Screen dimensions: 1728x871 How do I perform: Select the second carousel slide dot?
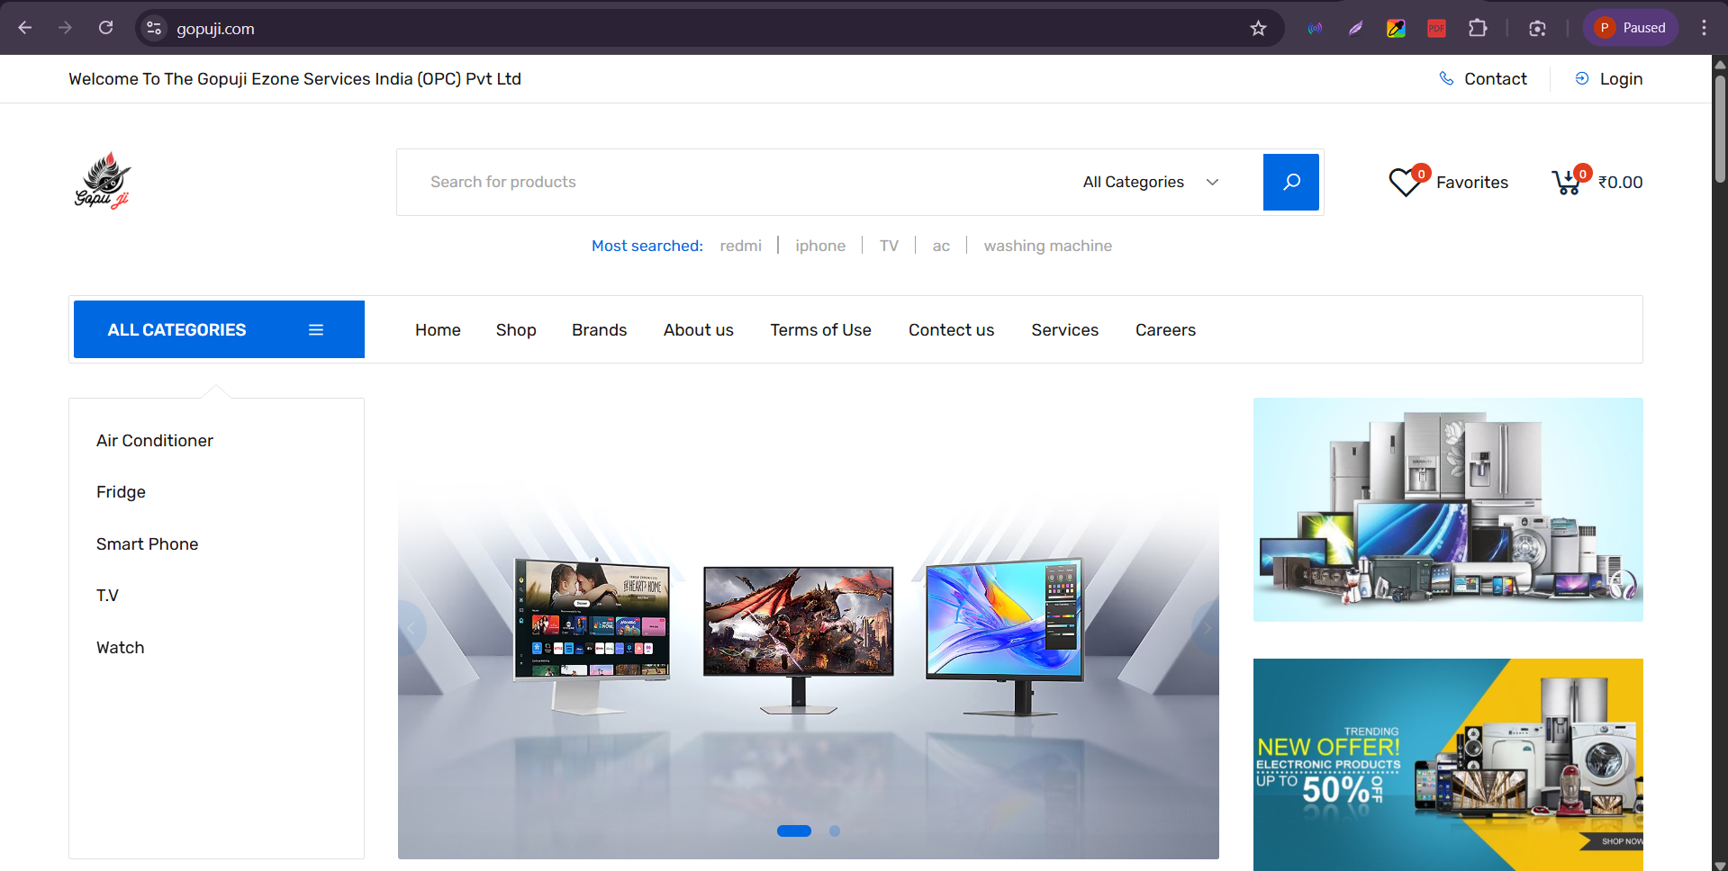click(835, 831)
